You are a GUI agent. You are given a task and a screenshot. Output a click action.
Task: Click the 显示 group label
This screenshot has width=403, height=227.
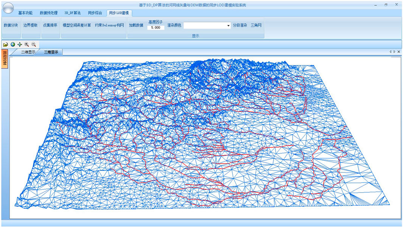pos(196,36)
